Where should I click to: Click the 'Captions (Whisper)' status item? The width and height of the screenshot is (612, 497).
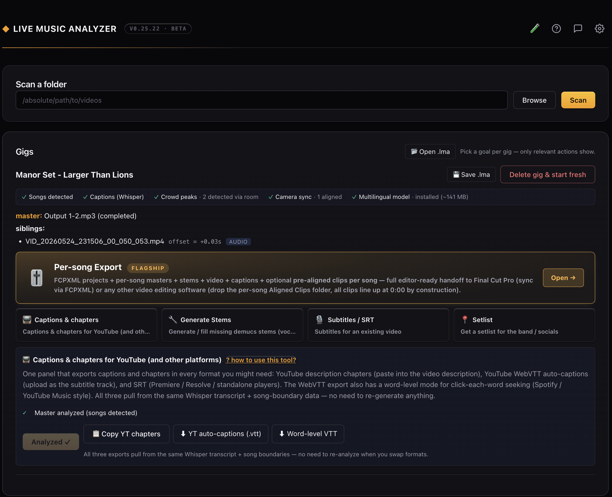click(x=113, y=197)
